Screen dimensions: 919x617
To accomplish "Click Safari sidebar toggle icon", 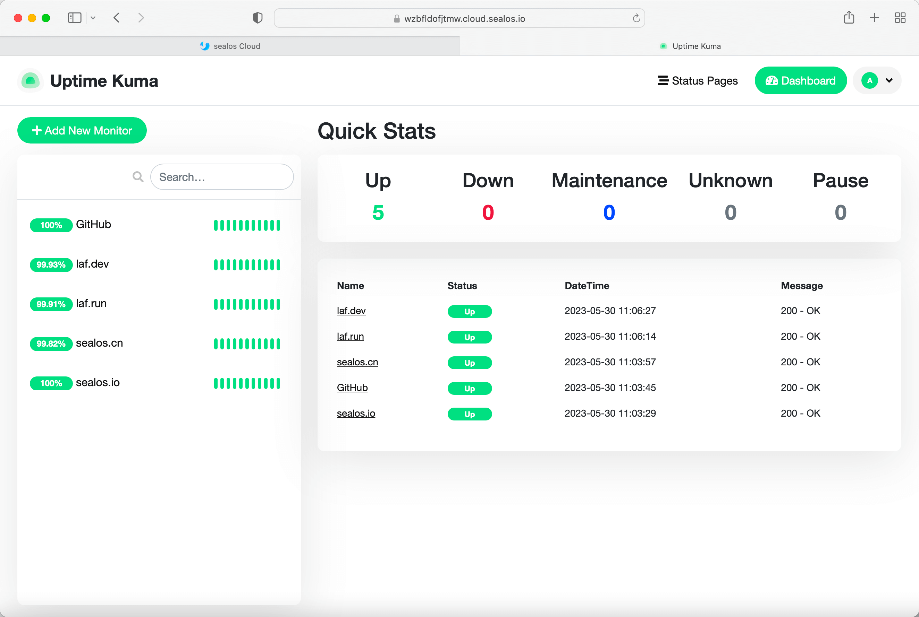I will [75, 18].
